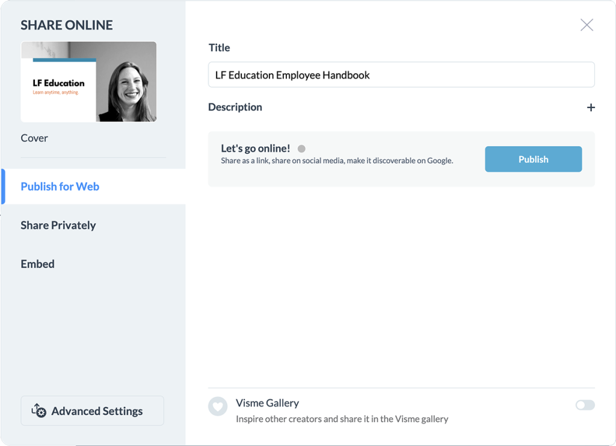616x446 pixels.
Task: Toggle Google discoverability via the Publish control
Action: 533,159
